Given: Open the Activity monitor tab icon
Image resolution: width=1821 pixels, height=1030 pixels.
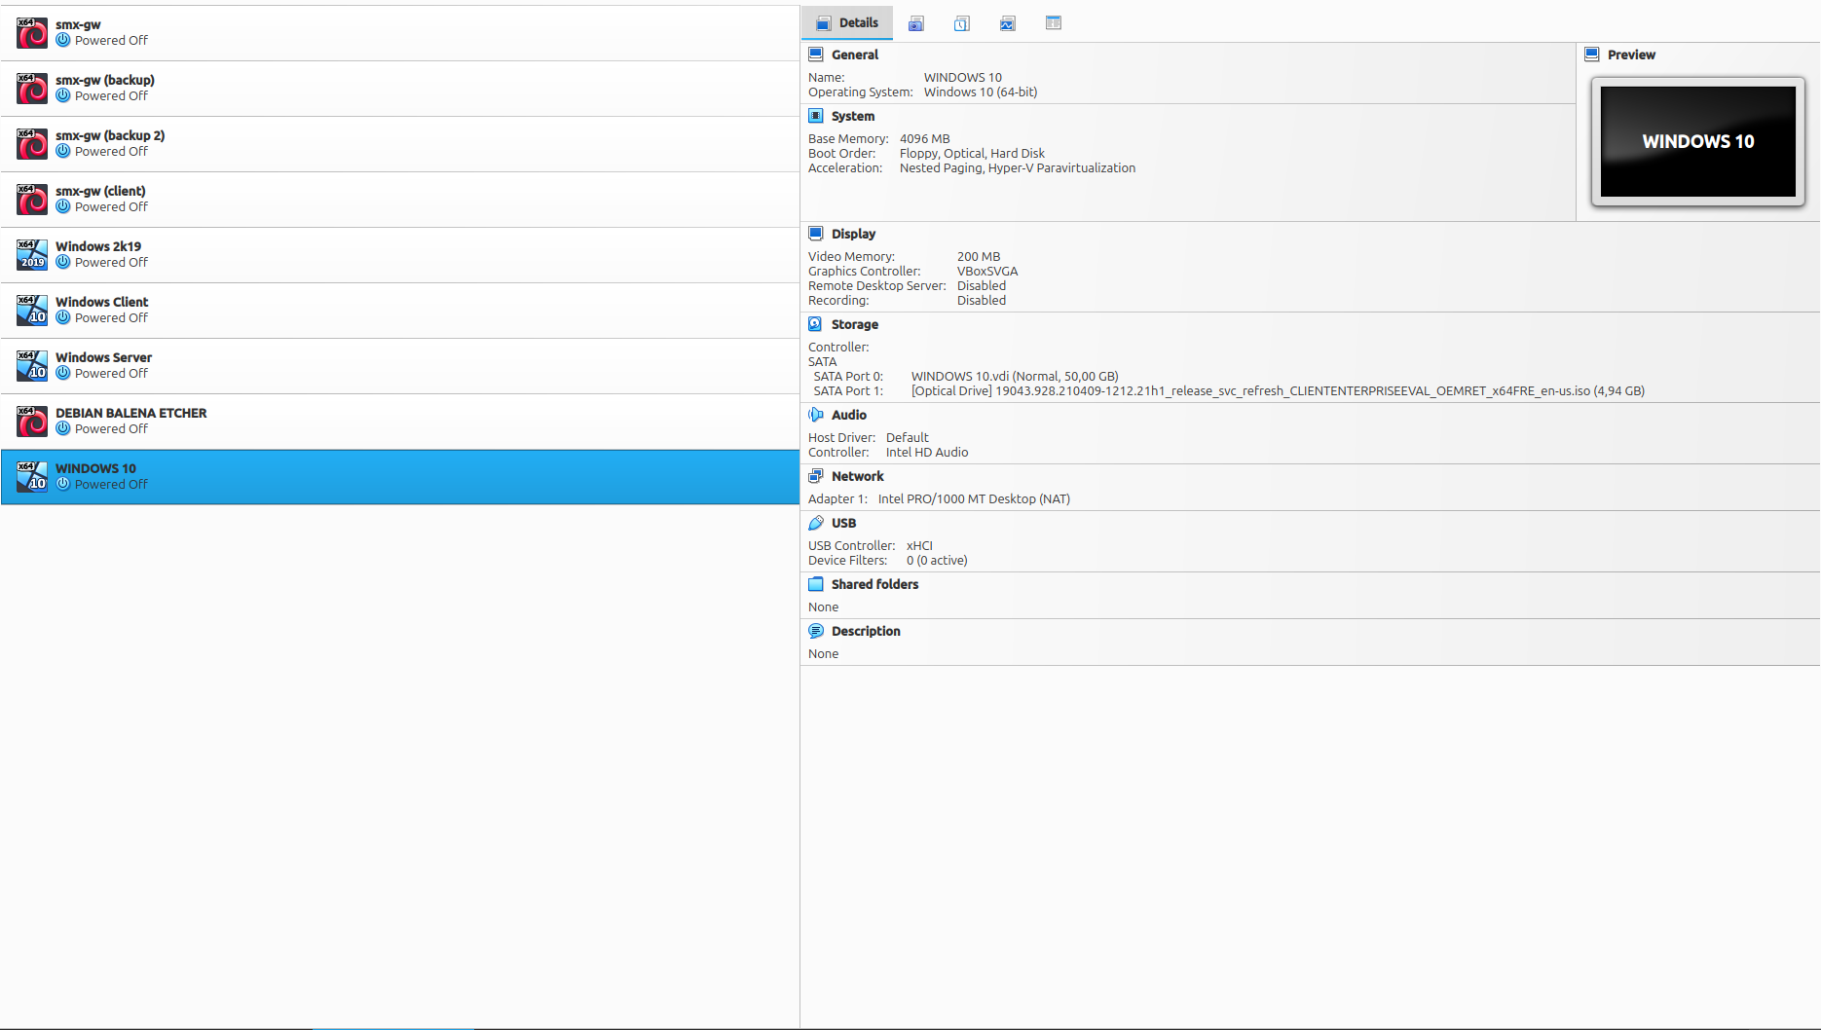Looking at the screenshot, I should pos(1007,23).
